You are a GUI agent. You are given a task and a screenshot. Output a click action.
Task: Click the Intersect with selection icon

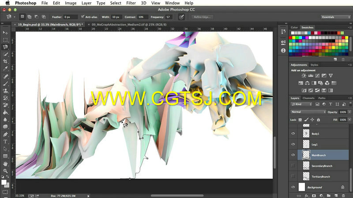[x=44, y=17]
